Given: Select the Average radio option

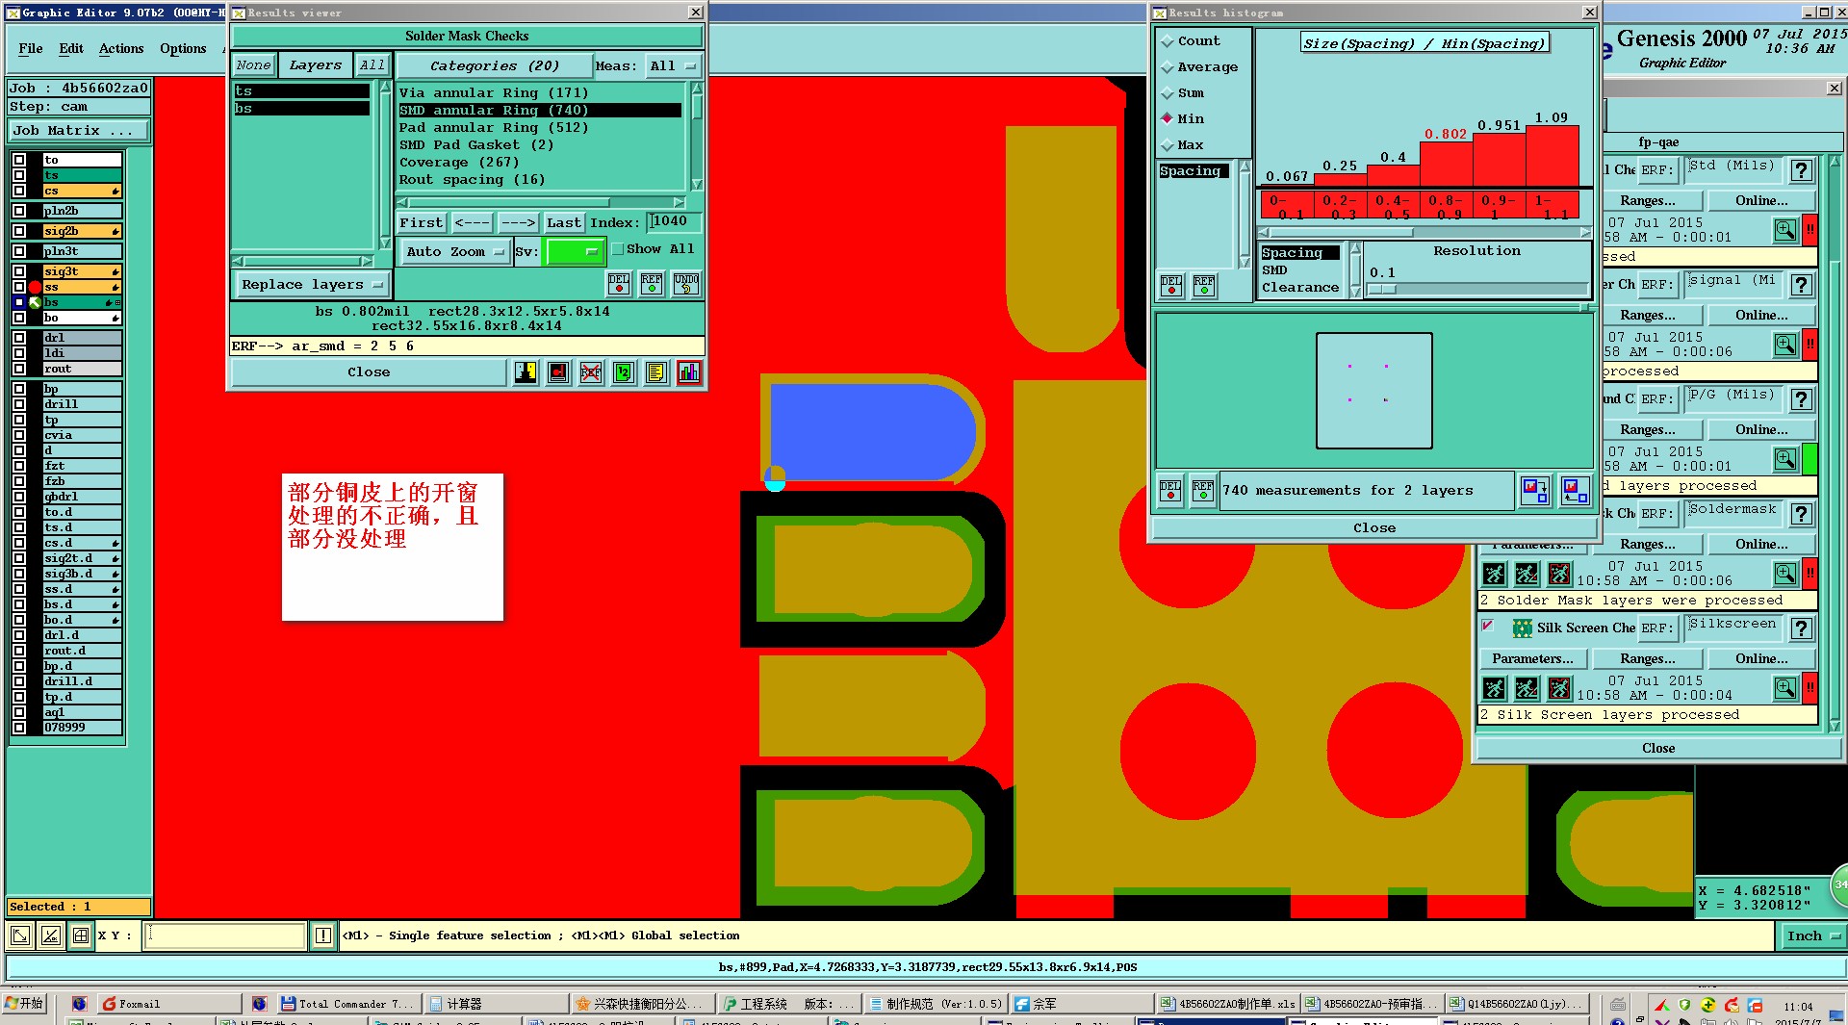Looking at the screenshot, I should (x=1168, y=67).
